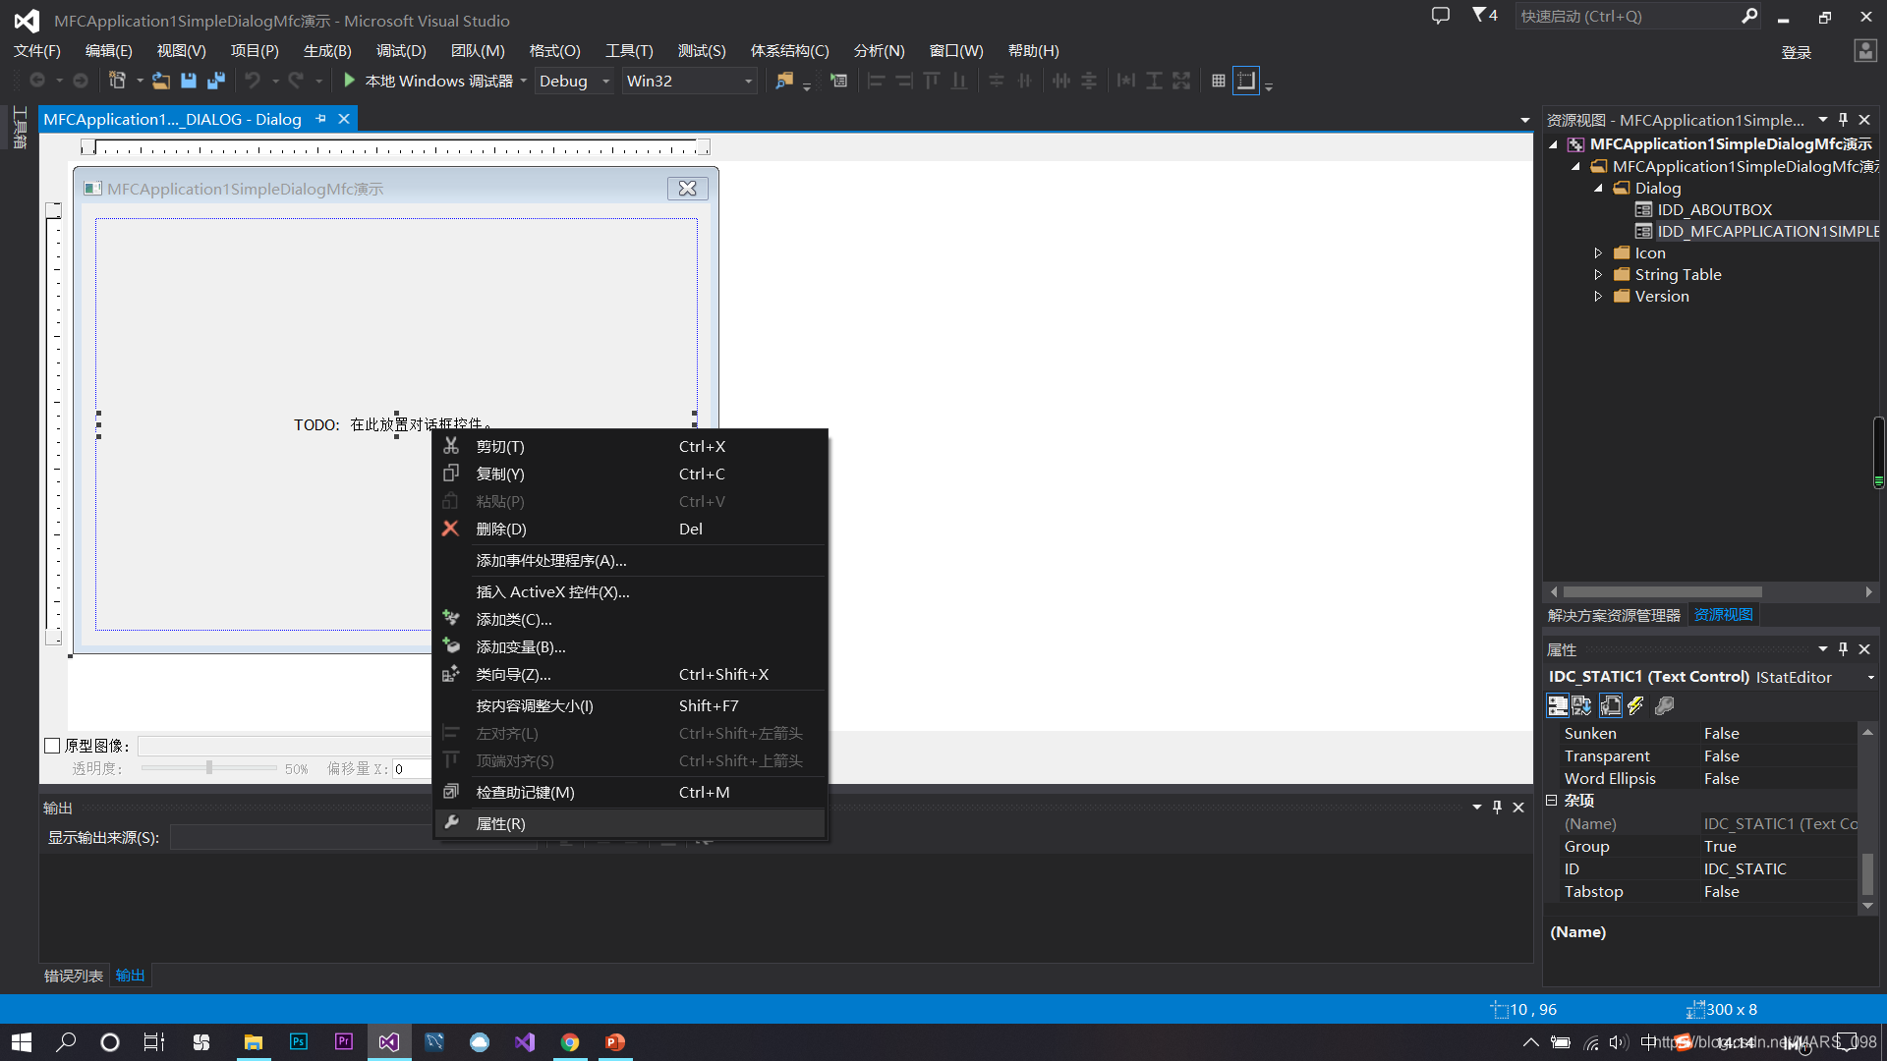Show events lightning icon in Properties

tap(1635, 705)
